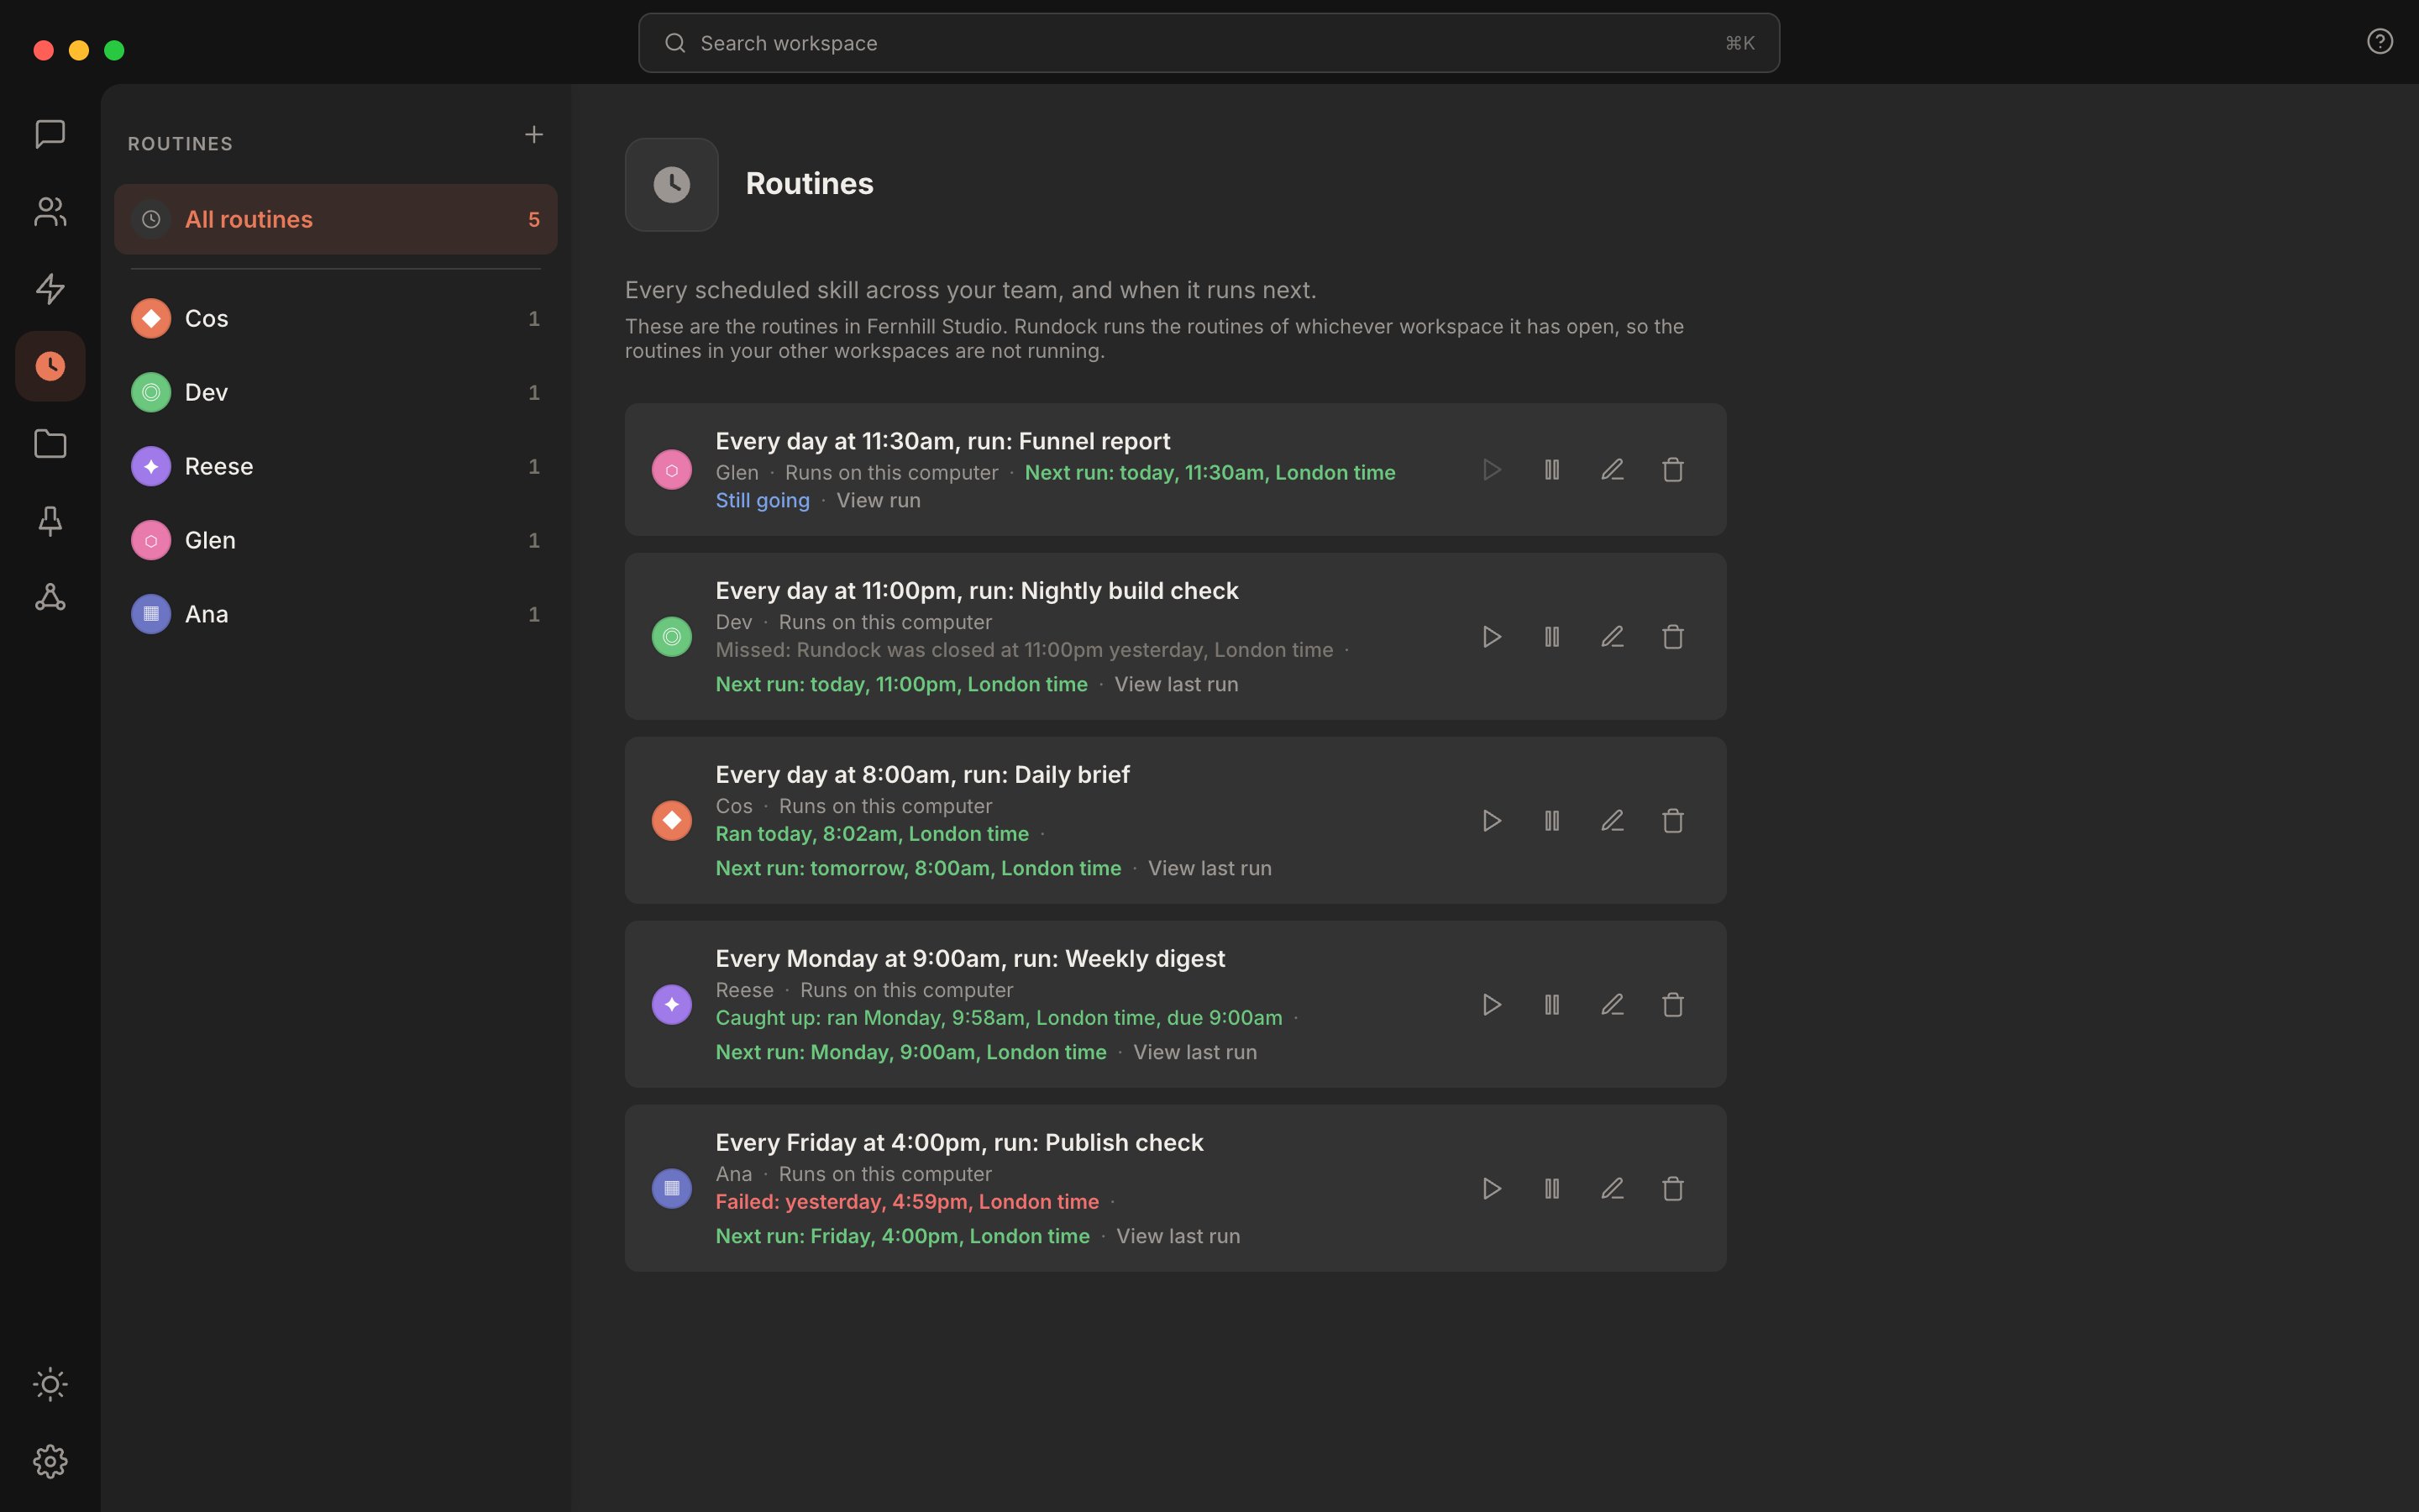Run Nightly build check now
The width and height of the screenshot is (2419, 1512).
(1492, 637)
